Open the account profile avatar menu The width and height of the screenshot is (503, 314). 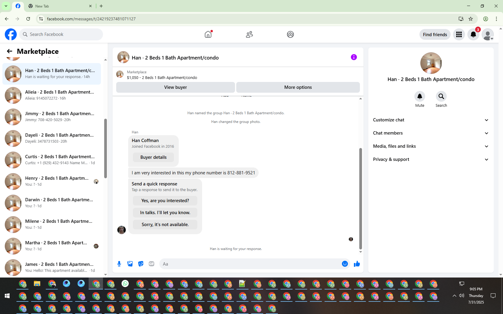(x=488, y=34)
